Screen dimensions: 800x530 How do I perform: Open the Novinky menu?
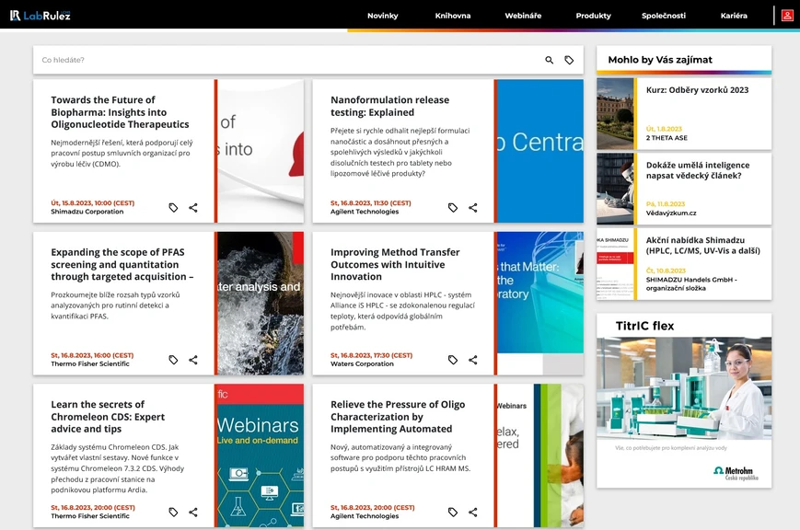(x=383, y=16)
